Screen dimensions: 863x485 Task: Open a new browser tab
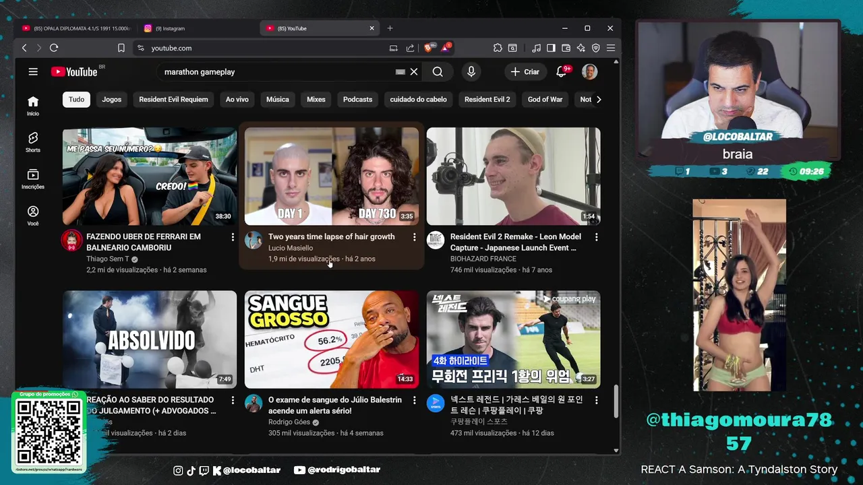[x=390, y=28]
